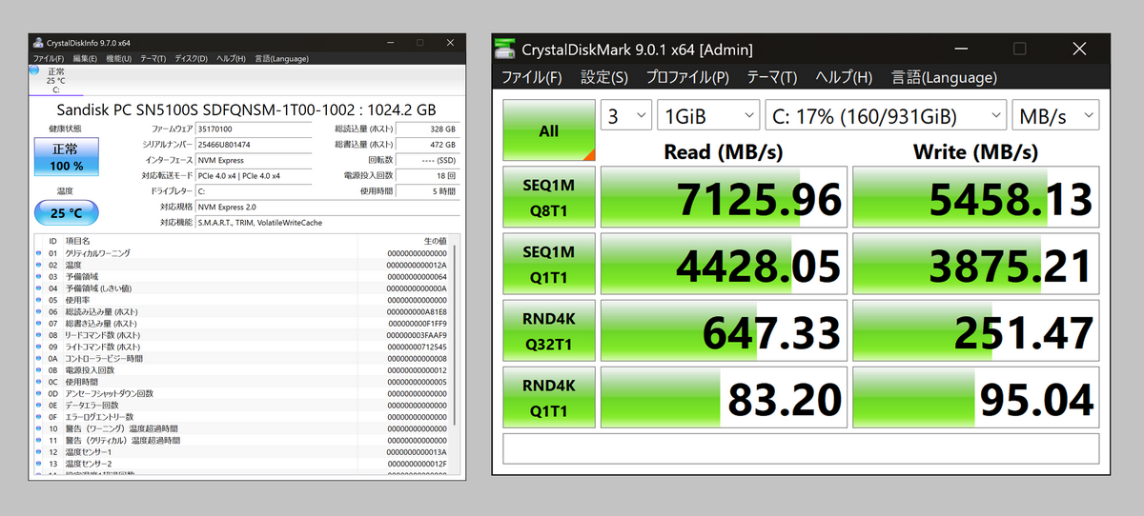Viewport: 1144px width, 516px height.
Task: Click the RND4K Q1T1 read result 83.20
Action: 724,398
